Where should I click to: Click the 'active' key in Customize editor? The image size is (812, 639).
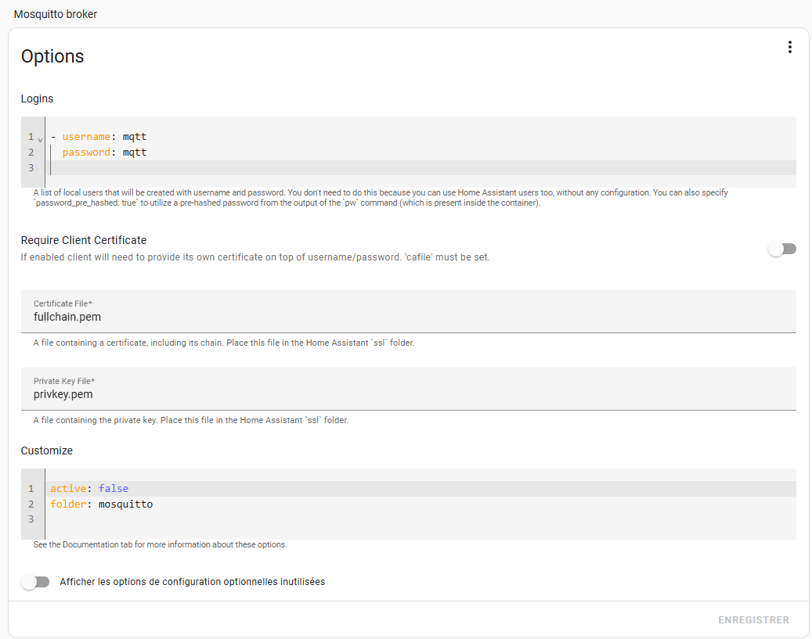68,489
